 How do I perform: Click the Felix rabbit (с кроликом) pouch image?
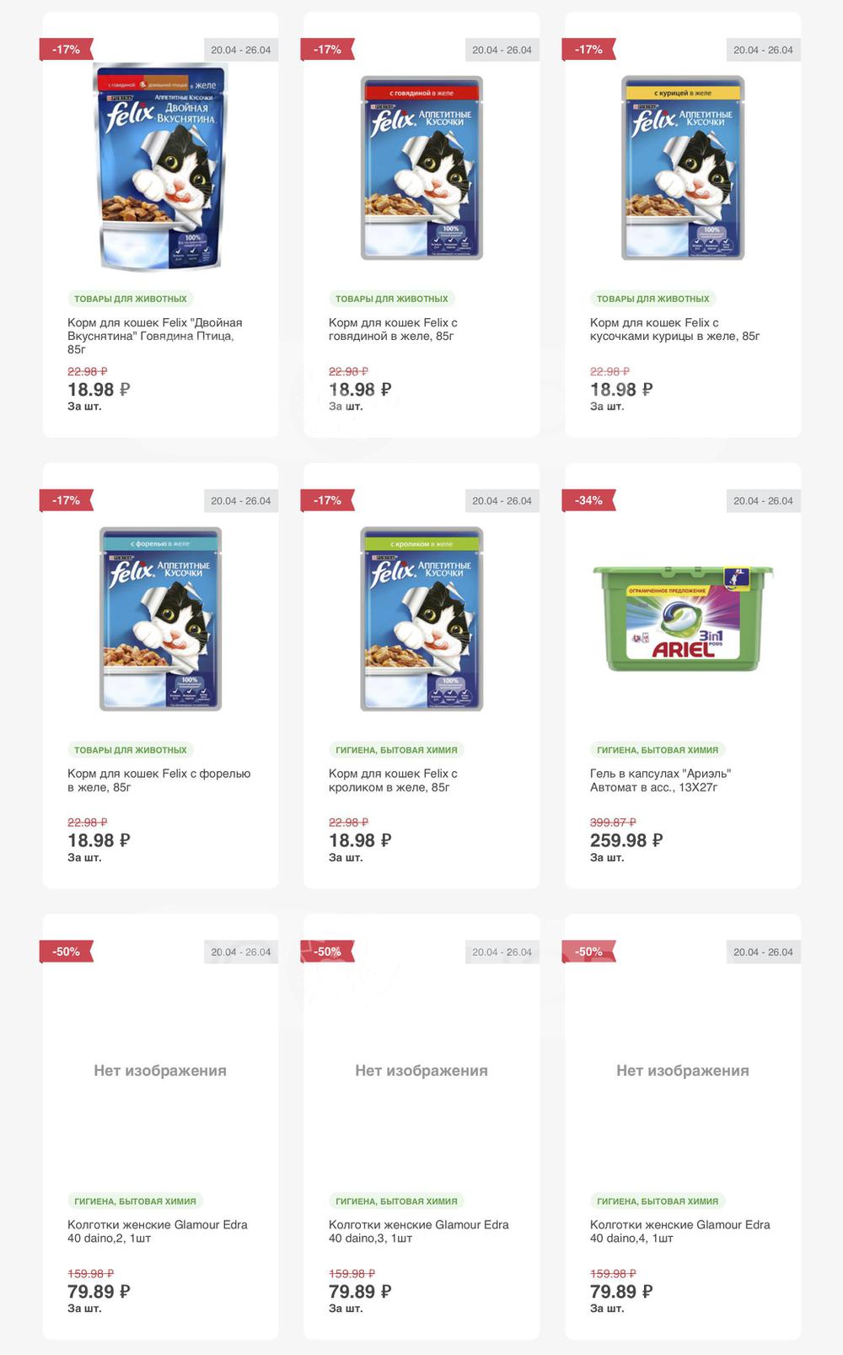click(x=421, y=618)
